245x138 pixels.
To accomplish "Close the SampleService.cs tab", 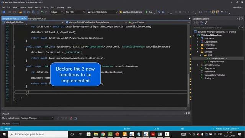I will (26, 18).
